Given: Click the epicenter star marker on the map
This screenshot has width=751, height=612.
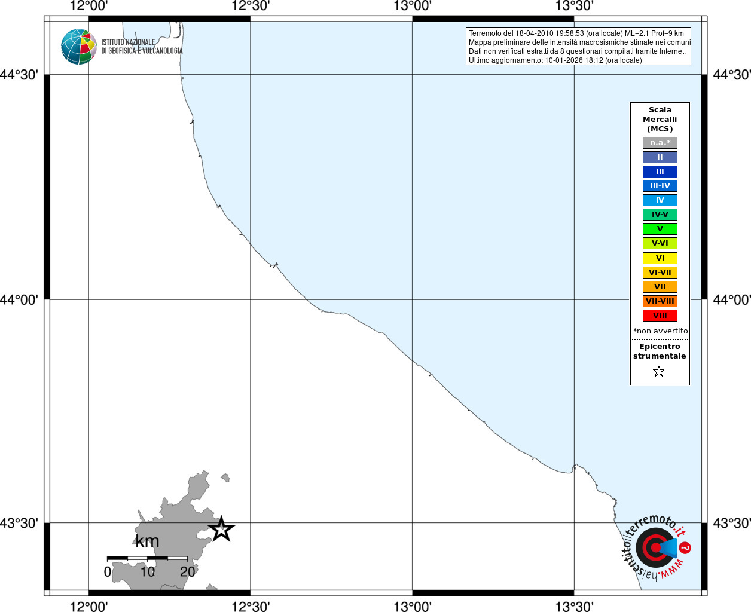Looking at the screenshot, I should click(221, 529).
